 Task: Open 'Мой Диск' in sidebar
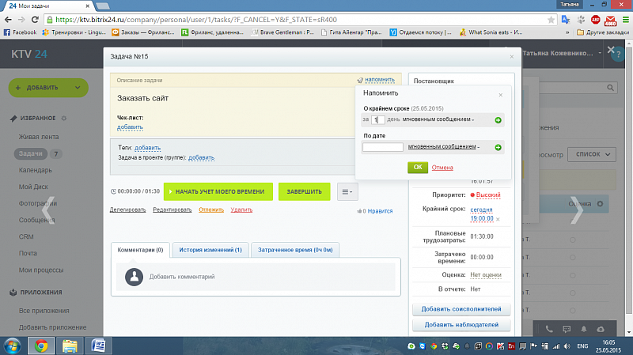[x=33, y=187]
